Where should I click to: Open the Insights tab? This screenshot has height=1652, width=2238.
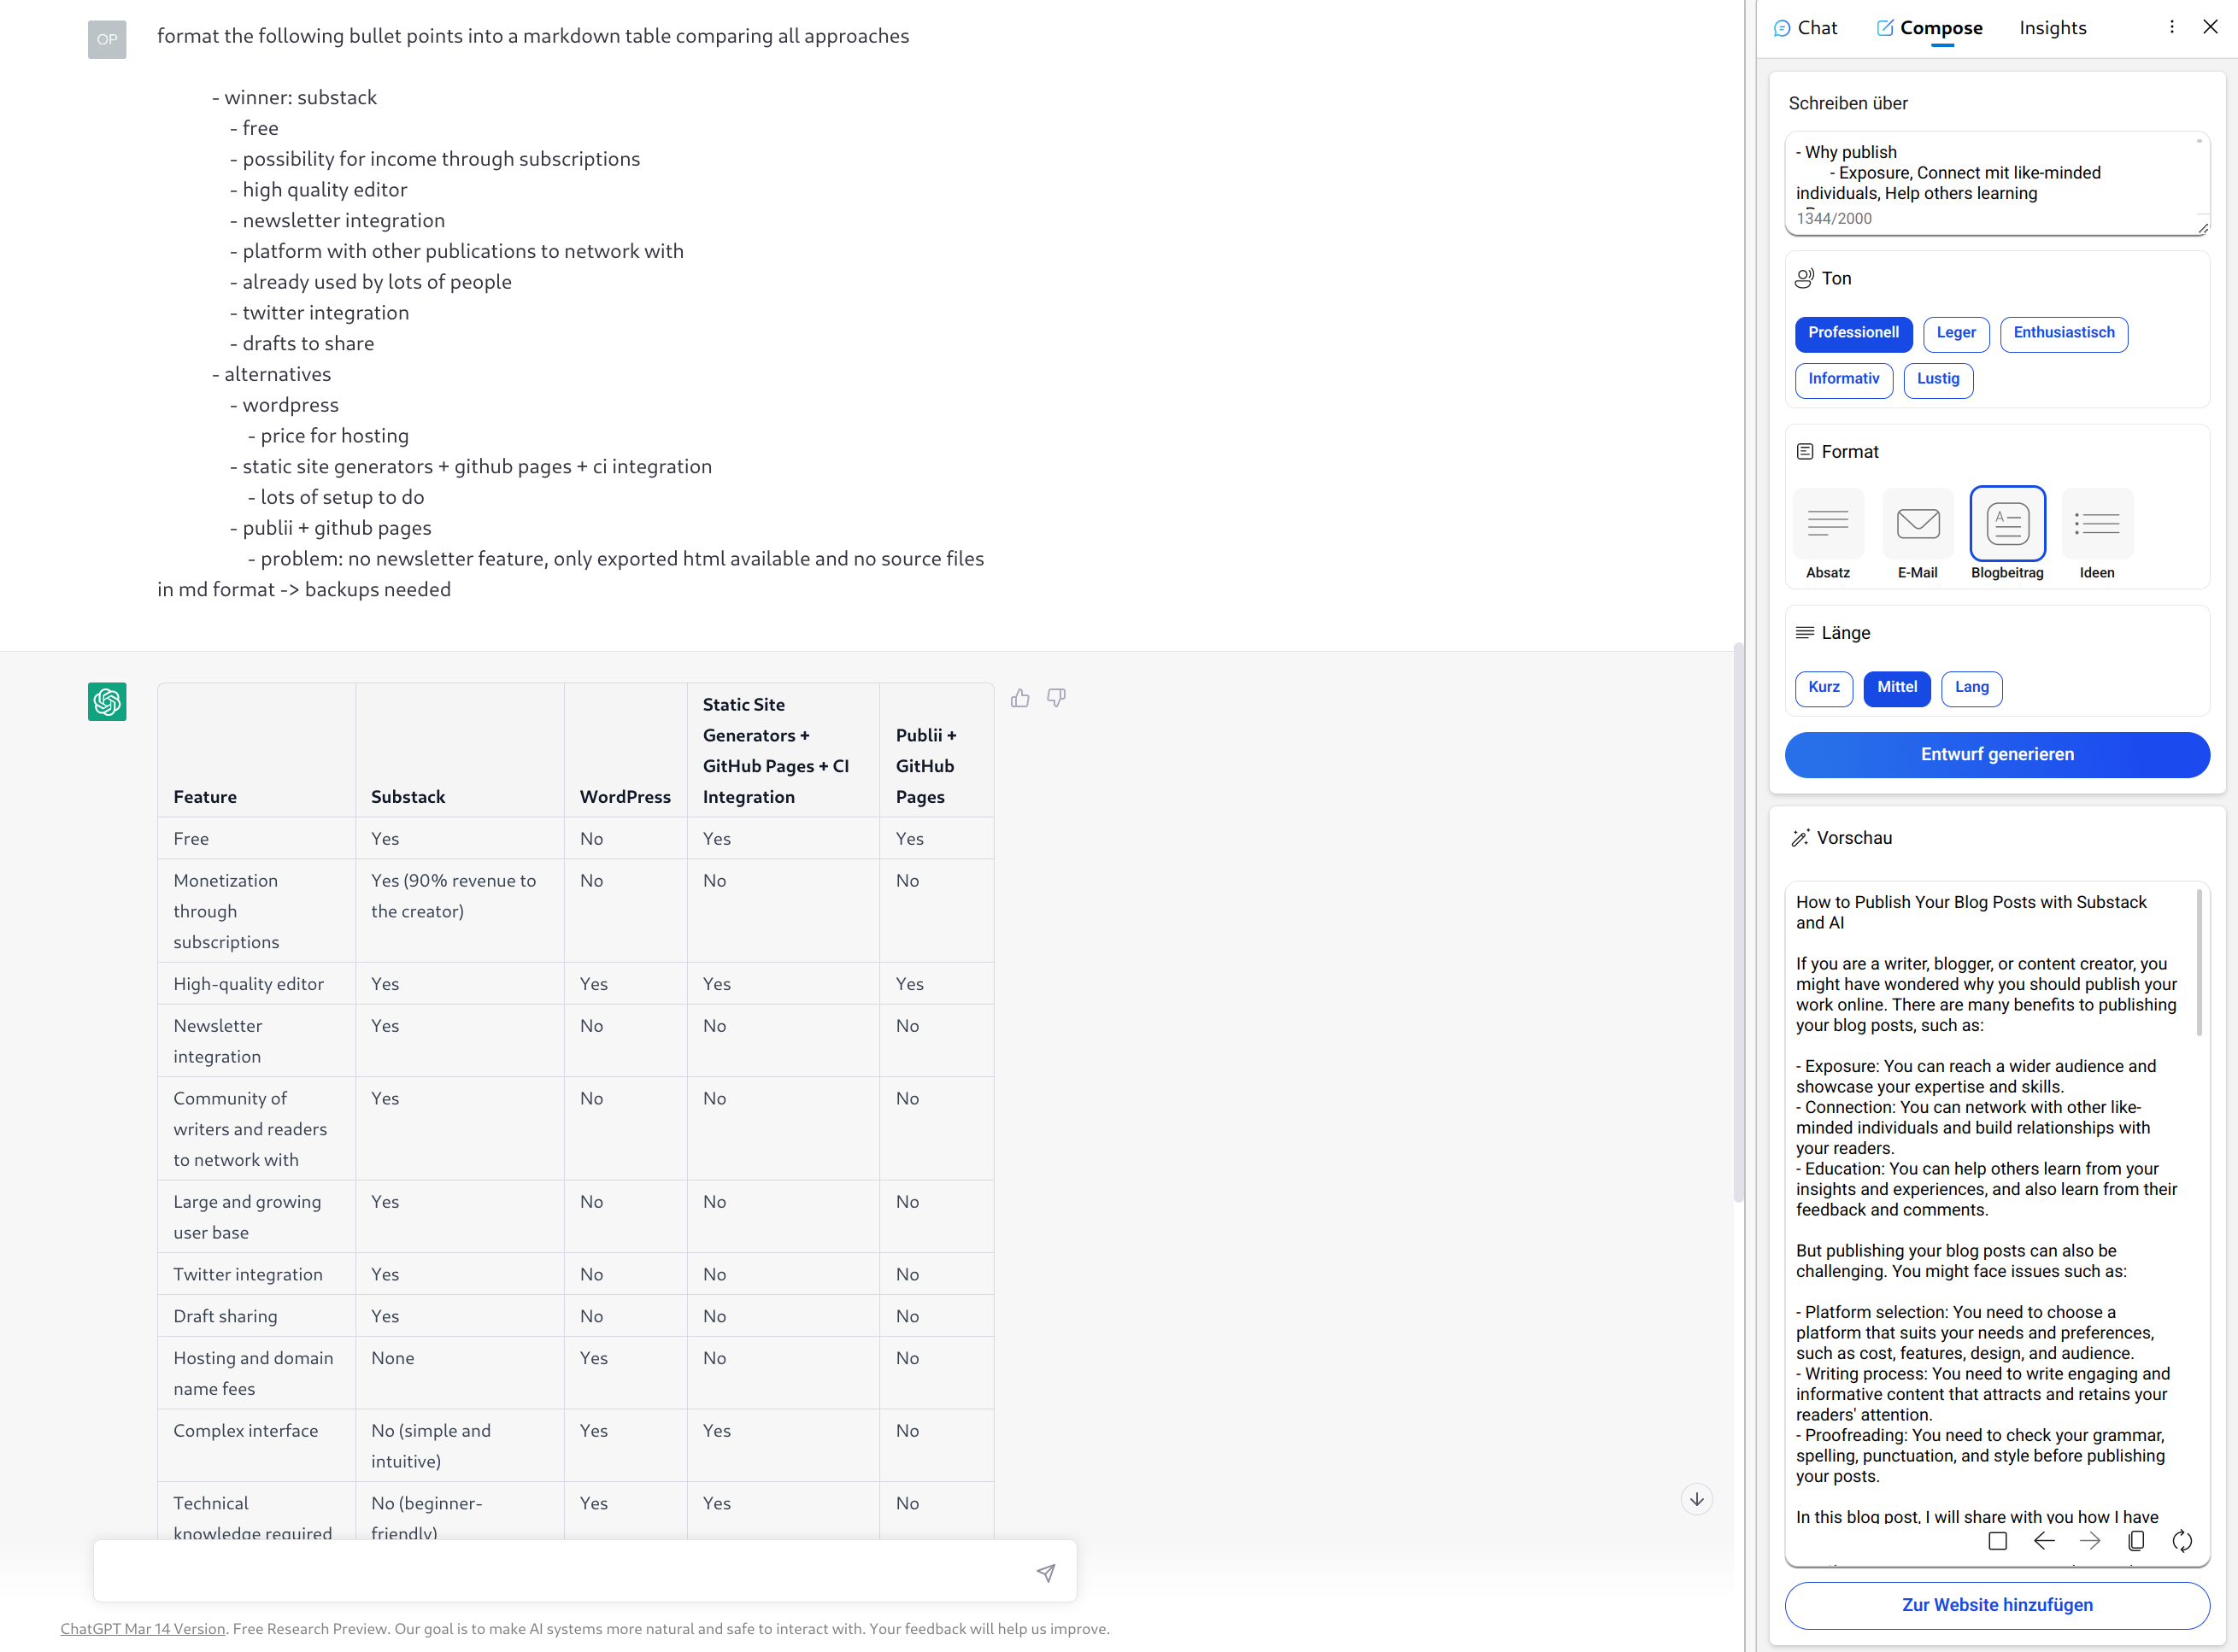pyautogui.click(x=2052, y=28)
